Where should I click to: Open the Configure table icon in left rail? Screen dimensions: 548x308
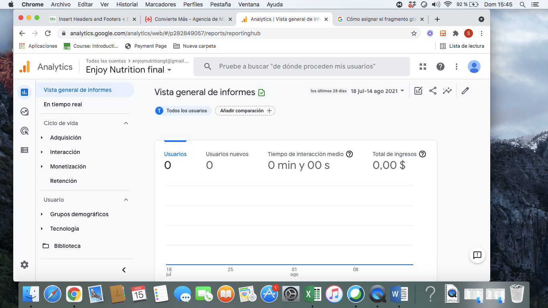pos(24,150)
